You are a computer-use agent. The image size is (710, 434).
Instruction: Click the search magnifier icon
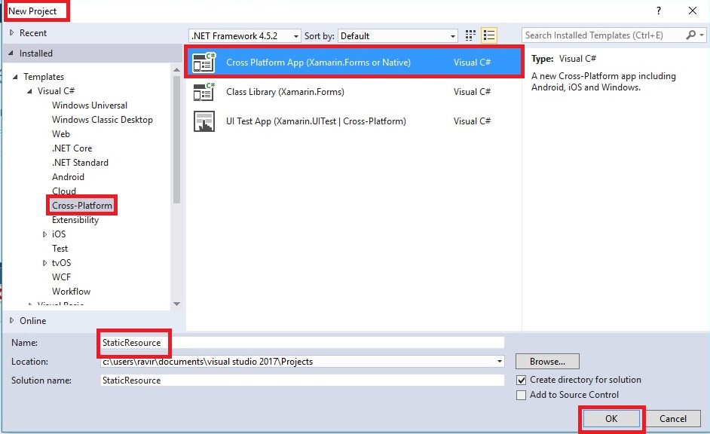(691, 35)
